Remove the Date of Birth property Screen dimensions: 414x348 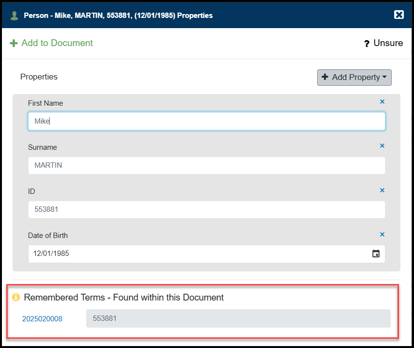point(382,235)
